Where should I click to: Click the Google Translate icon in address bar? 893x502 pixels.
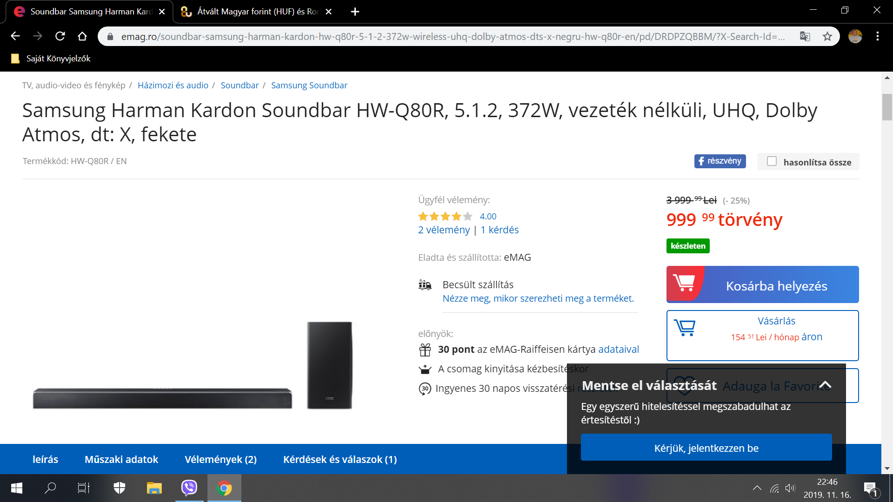(805, 36)
